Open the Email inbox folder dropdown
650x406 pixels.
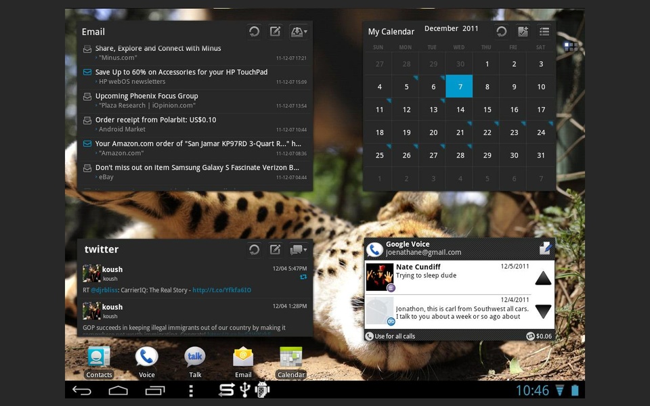[x=299, y=32]
